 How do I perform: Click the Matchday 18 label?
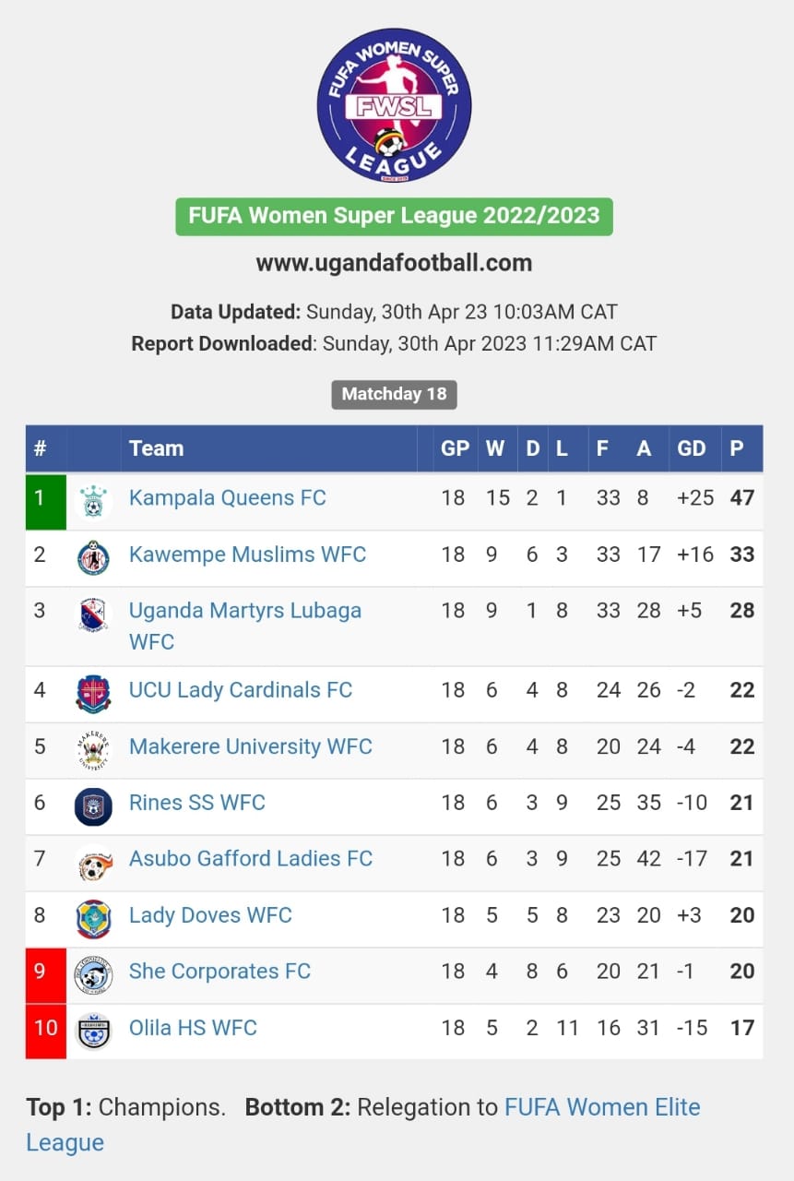coord(394,394)
